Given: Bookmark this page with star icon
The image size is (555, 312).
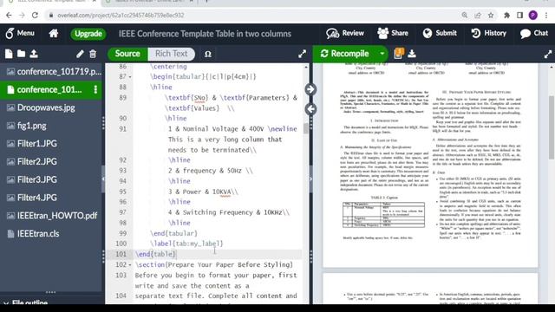Looking at the screenshot, I should coord(491,16).
